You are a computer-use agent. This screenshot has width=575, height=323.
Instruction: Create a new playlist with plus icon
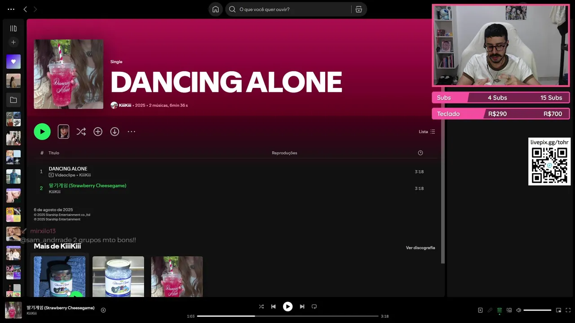point(13,42)
